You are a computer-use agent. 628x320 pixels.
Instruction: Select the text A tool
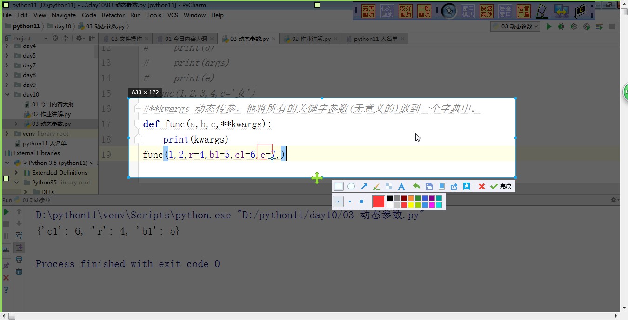pos(401,186)
